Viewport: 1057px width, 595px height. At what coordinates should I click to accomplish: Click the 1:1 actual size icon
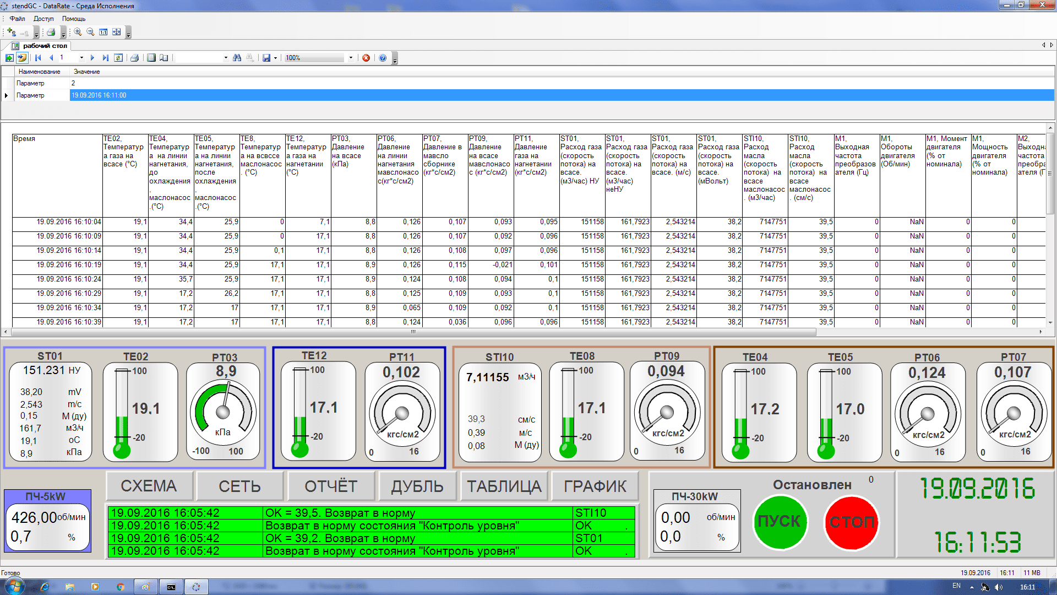103,32
